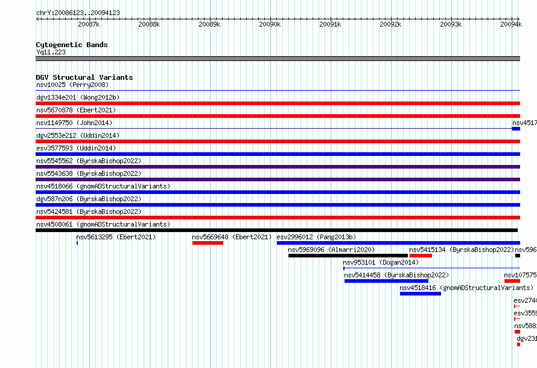Click the black bar under nsv5969096 (Almarri2020)
The height and width of the screenshot is (368, 537).
348,256
